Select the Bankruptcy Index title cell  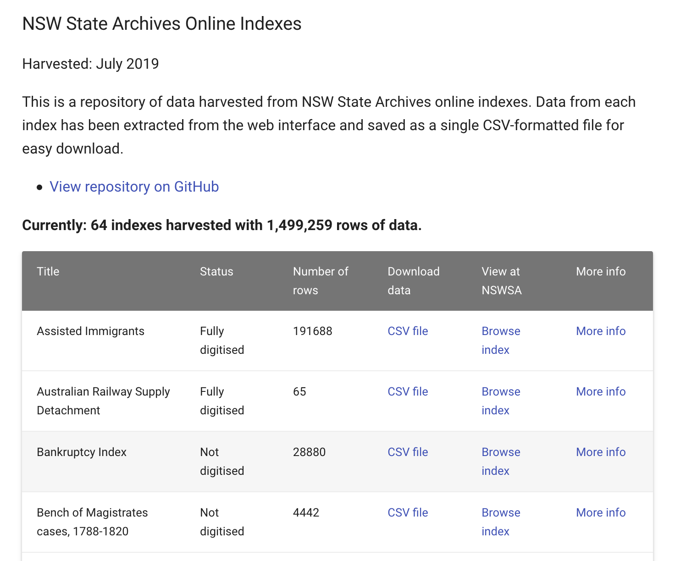tap(82, 452)
